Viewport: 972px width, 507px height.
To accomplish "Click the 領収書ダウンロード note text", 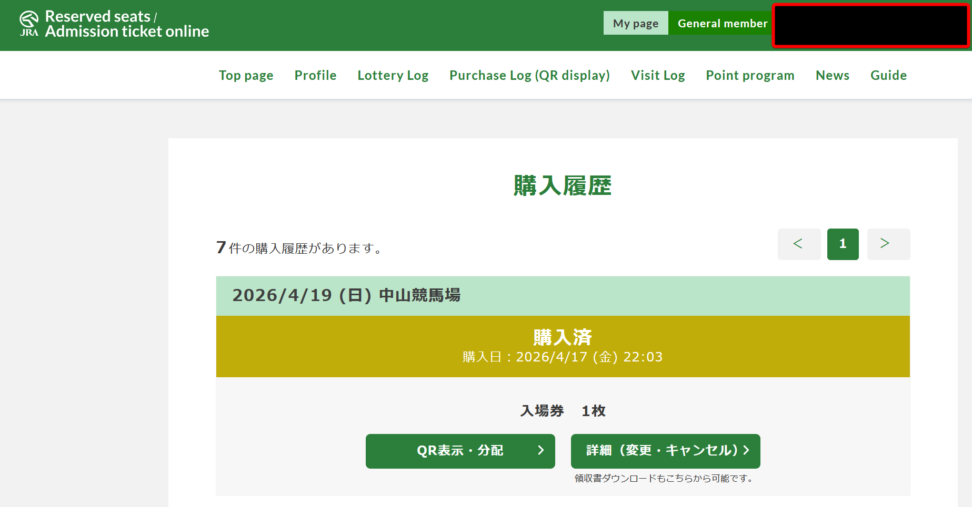I will pos(665,478).
